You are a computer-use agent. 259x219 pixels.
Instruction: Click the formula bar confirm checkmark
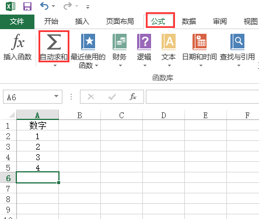(112, 97)
